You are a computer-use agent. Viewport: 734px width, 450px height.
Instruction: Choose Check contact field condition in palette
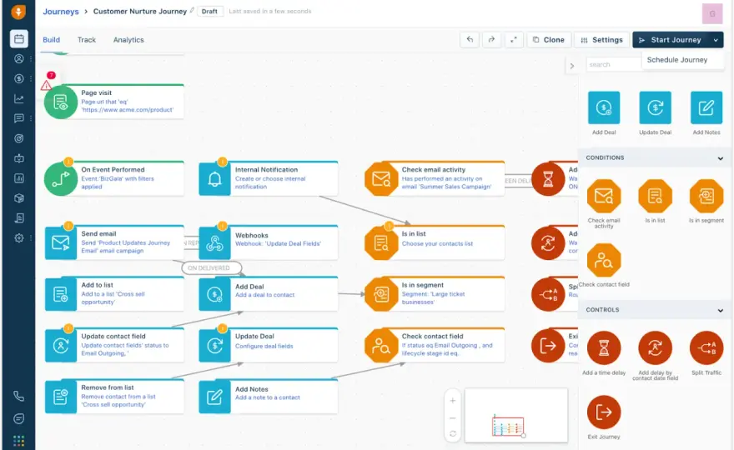tap(604, 260)
